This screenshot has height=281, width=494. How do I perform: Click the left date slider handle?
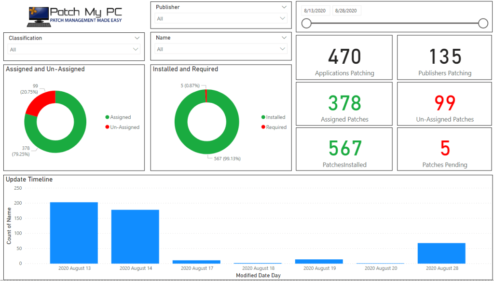click(x=306, y=23)
